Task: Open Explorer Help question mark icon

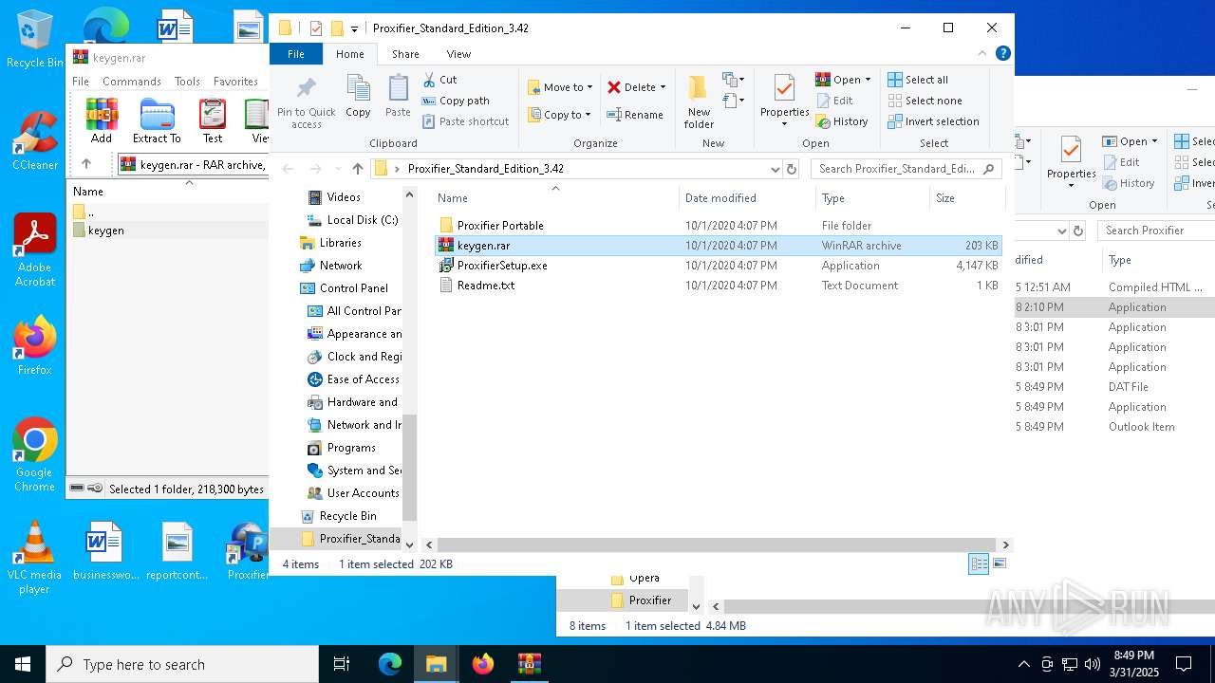Action: 1003,54
